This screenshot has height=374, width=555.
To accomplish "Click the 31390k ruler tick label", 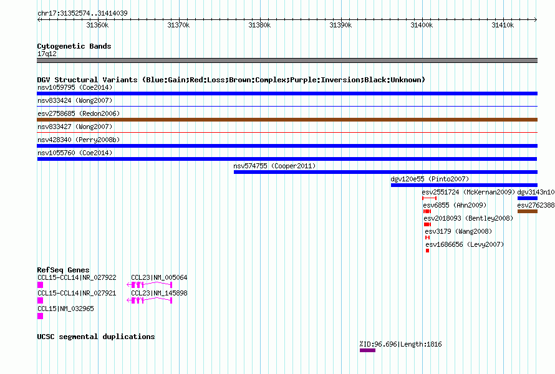I will point(340,25).
